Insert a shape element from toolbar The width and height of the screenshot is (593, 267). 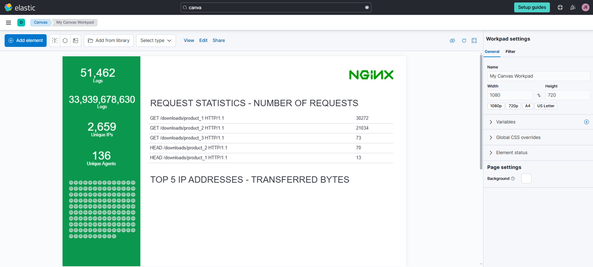[x=65, y=41]
